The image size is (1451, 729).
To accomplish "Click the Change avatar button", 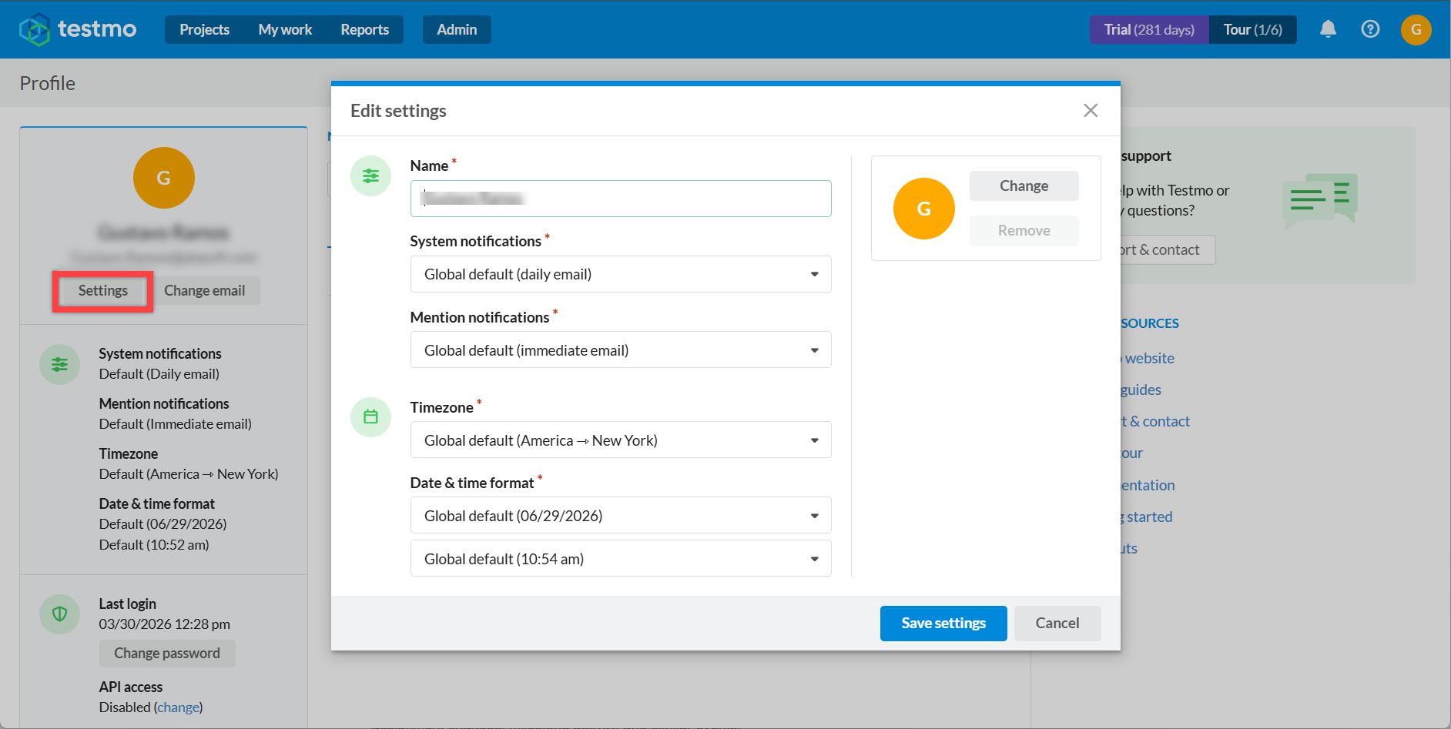I will (1024, 186).
